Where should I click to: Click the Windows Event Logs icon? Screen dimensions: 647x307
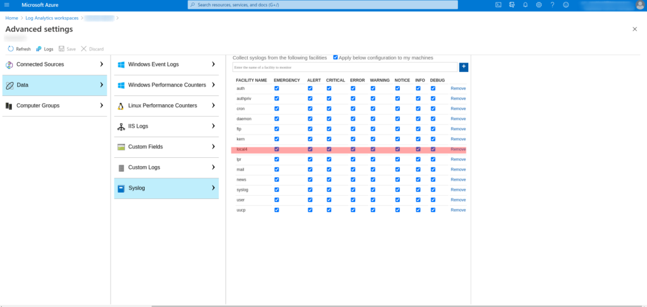(121, 65)
